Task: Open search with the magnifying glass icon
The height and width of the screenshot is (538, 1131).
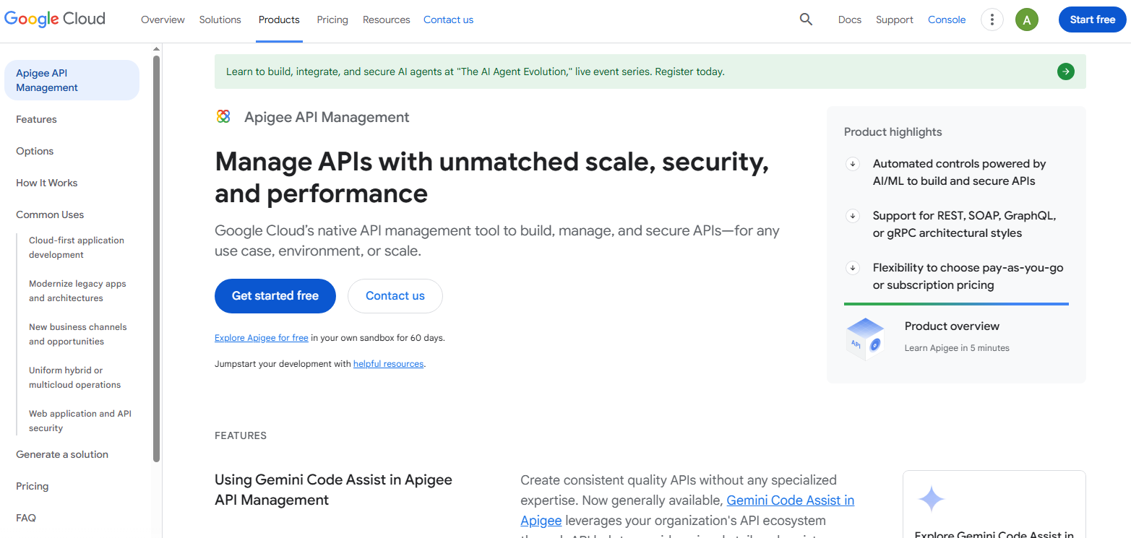Action: coord(806,19)
